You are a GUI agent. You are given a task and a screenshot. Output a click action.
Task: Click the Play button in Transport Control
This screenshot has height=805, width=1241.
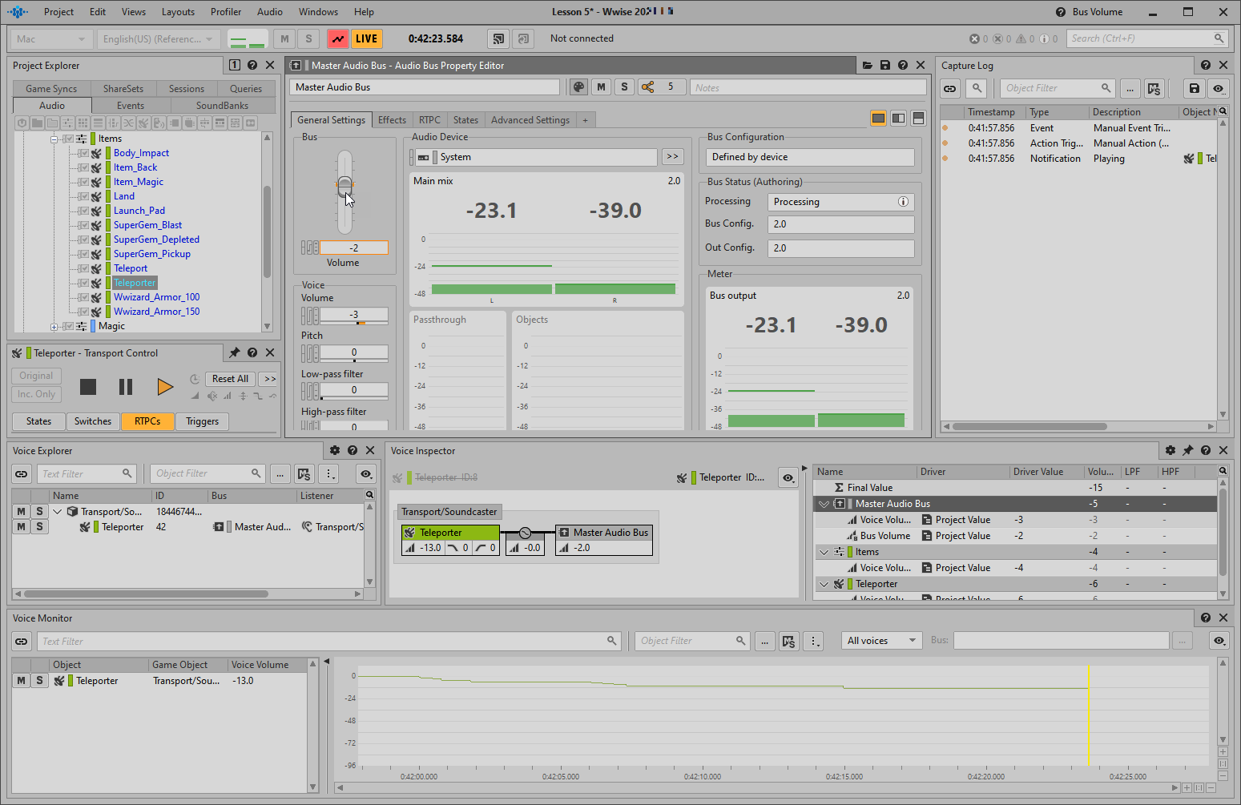click(165, 387)
